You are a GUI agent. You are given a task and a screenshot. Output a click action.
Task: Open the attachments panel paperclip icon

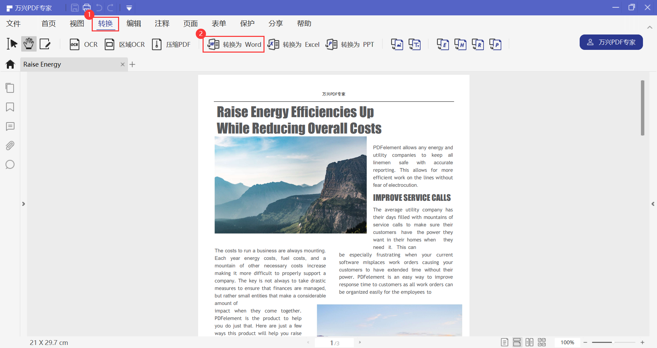[x=10, y=145]
